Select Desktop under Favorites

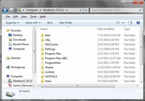[x=15, y=35]
